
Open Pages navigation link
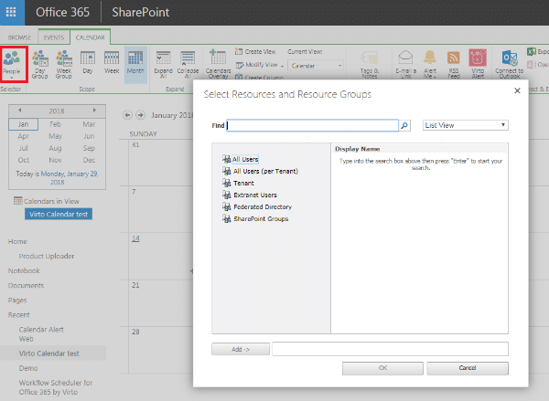17,301
